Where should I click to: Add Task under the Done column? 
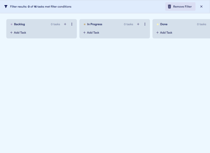(x=164, y=33)
